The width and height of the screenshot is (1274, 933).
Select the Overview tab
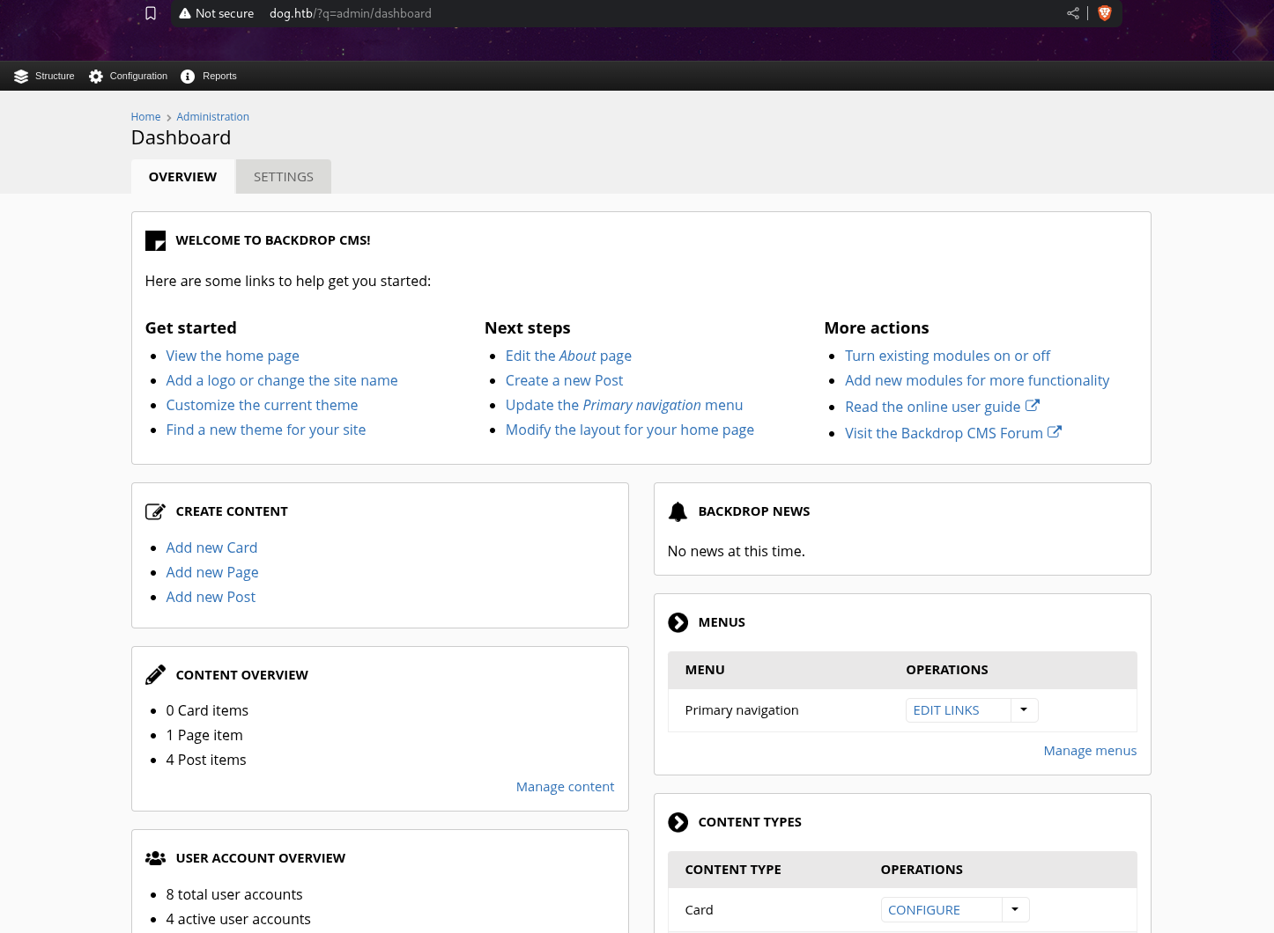(182, 177)
